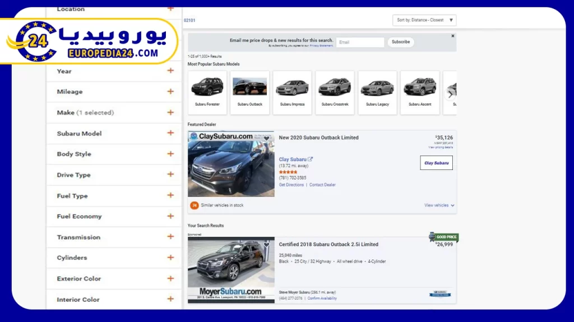This screenshot has width=574, height=322.
Task: Click the Clay Subaru logo button
Action: [x=436, y=163]
